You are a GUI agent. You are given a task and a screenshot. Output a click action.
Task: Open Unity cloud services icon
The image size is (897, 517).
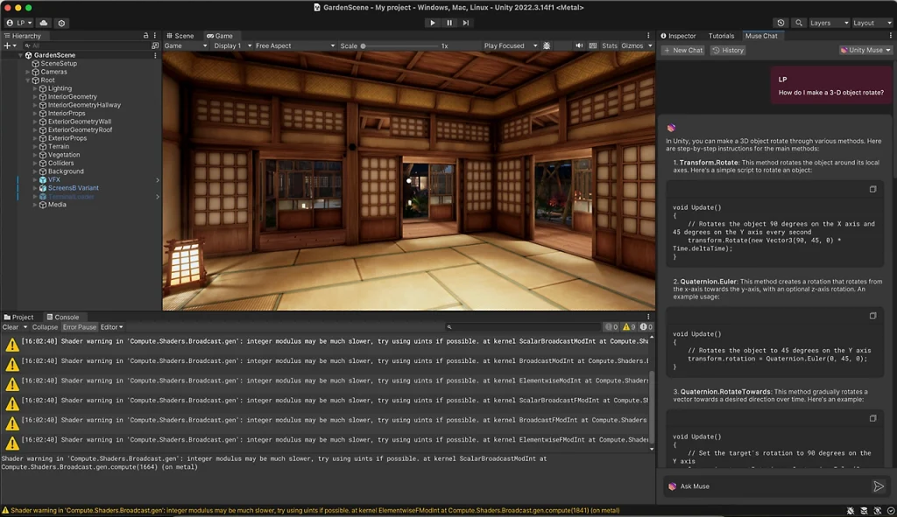[x=44, y=23]
